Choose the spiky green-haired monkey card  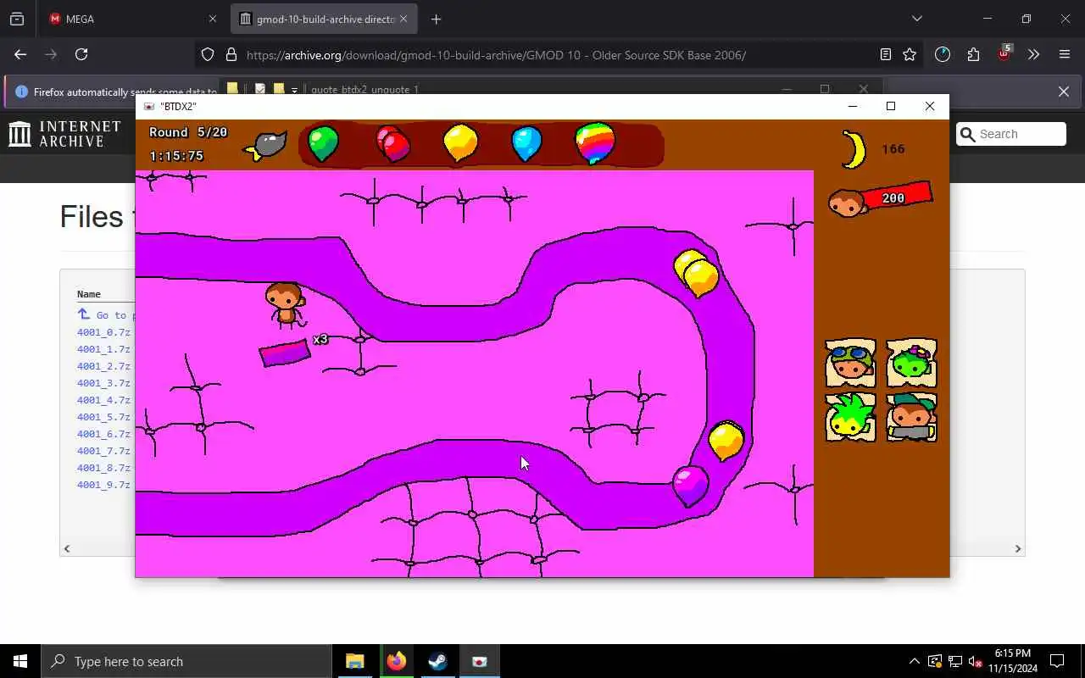850,416
